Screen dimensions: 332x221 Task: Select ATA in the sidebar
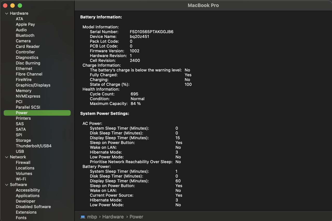click(x=19, y=19)
